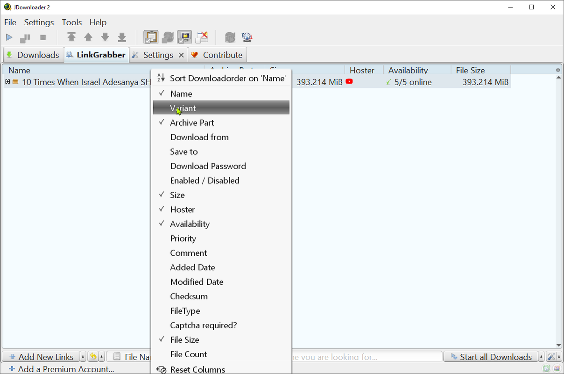Click the yellow restore arrow button

point(93,357)
